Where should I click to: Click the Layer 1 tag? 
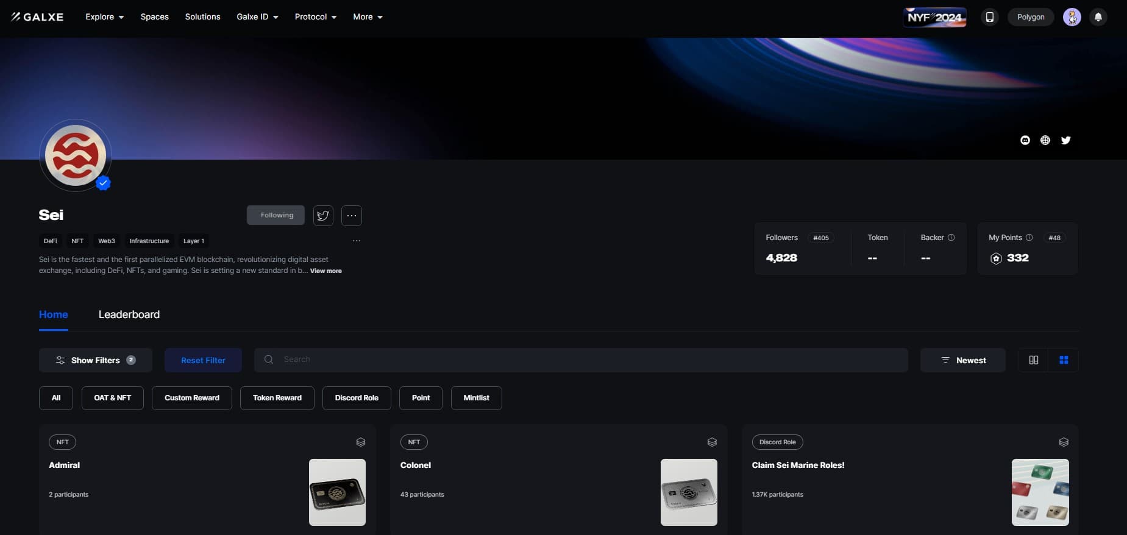194,241
